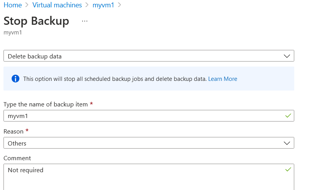Click the breadcrumb chevron after Virtual machines
This screenshot has width=321, height=190.
87,5
